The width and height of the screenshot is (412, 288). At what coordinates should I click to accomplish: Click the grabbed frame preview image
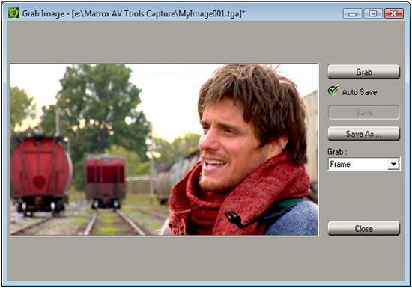coord(164,150)
